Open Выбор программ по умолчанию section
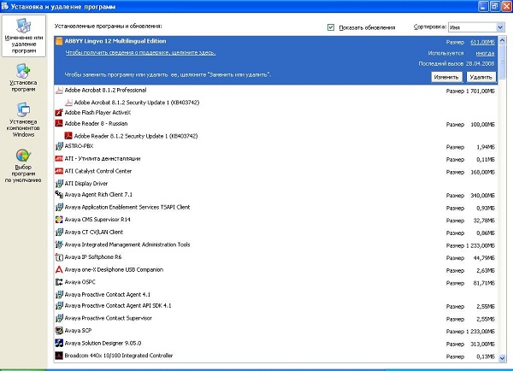The height and width of the screenshot is (371, 513). click(x=24, y=166)
